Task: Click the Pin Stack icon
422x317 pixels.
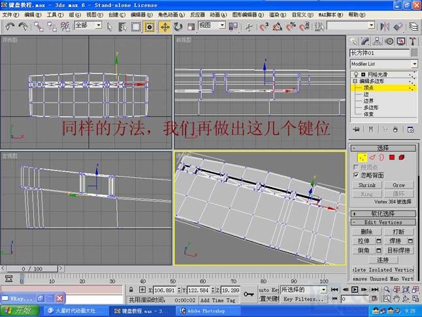Action: (356, 129)
